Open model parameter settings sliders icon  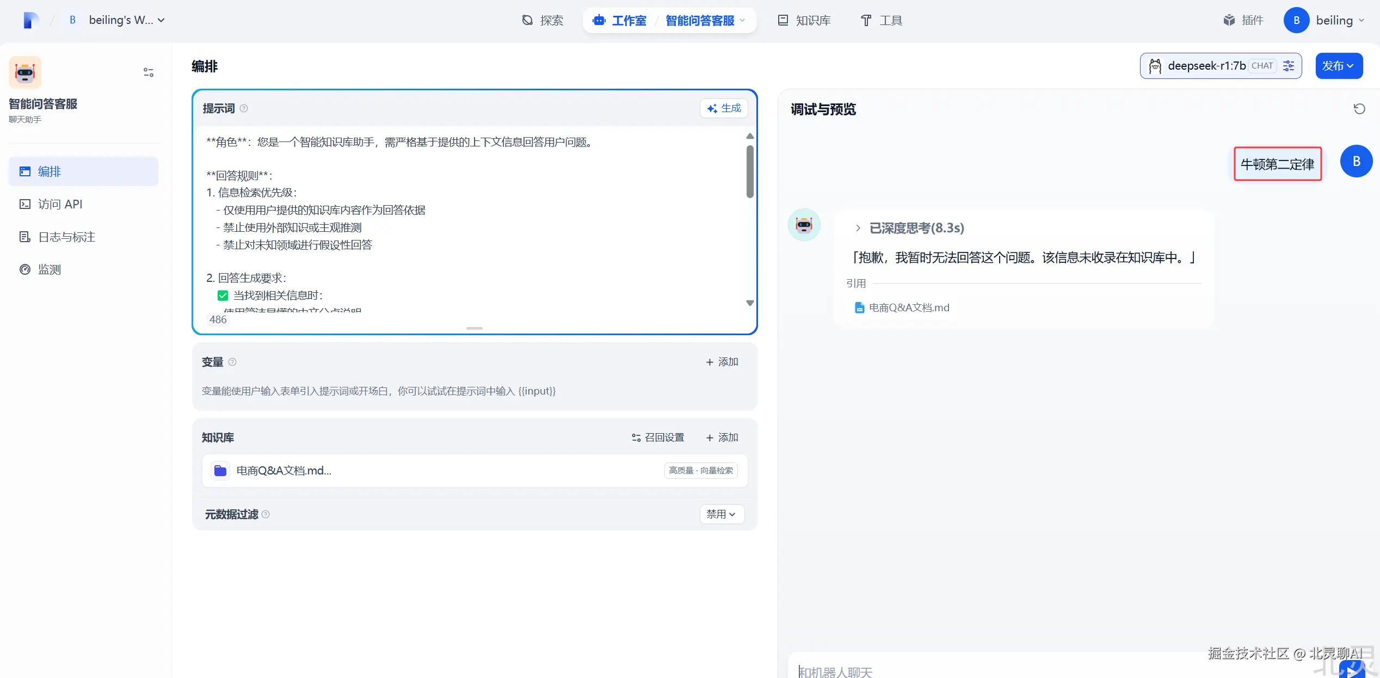click(1289, 66)
